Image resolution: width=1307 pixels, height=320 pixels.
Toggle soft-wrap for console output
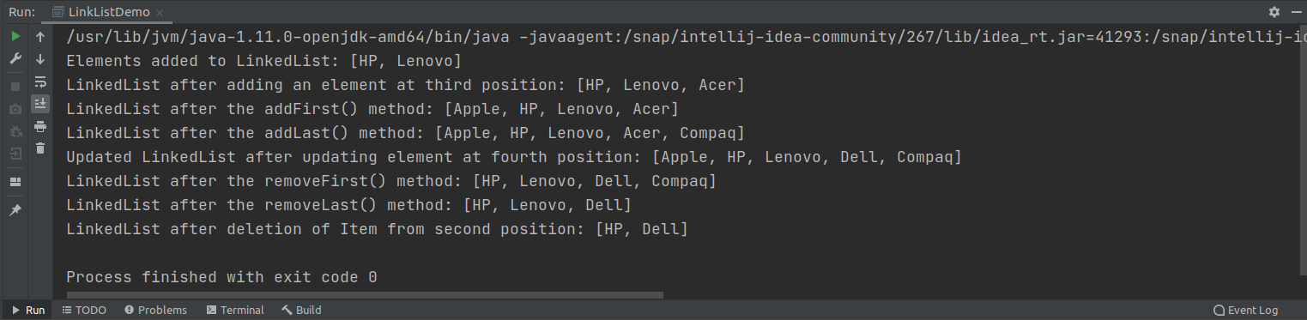[x=40, y=82]
